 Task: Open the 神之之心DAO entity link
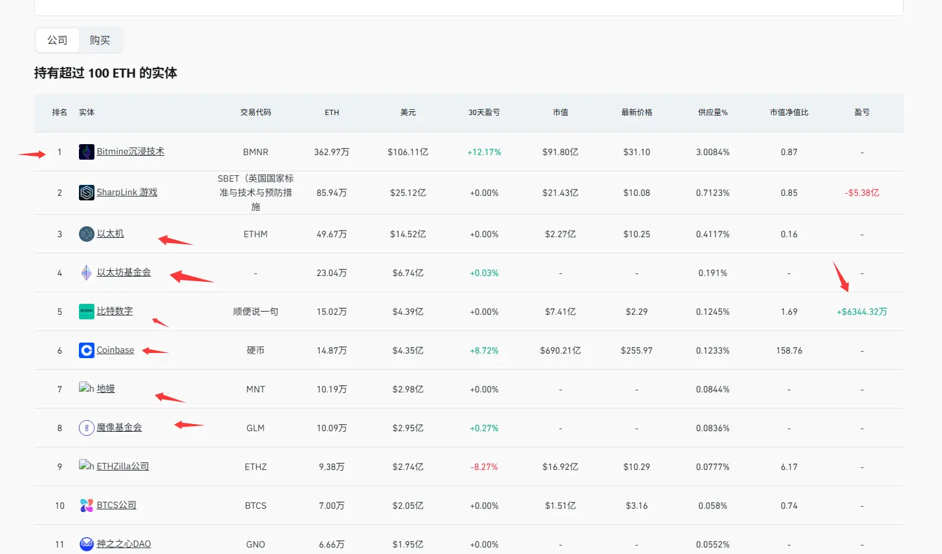tap(124, 544)
